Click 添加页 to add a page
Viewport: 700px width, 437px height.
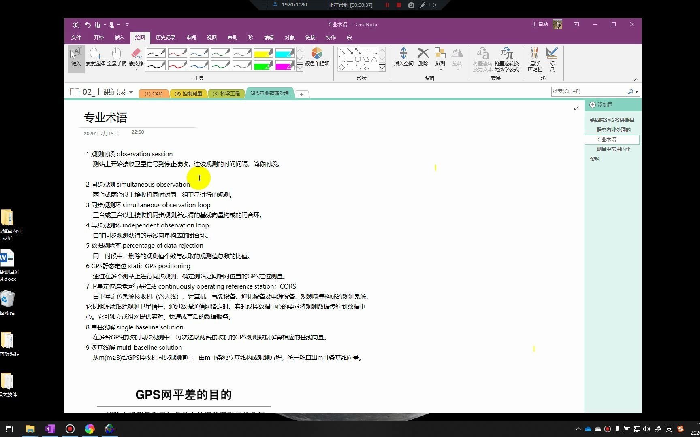601,105
